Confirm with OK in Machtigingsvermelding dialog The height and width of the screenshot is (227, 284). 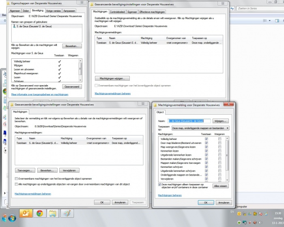pyautogui.click(x=206, y=202)
